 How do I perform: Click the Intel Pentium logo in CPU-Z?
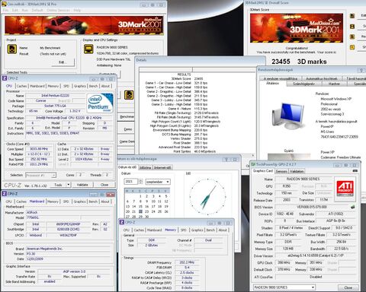[100, 103]
